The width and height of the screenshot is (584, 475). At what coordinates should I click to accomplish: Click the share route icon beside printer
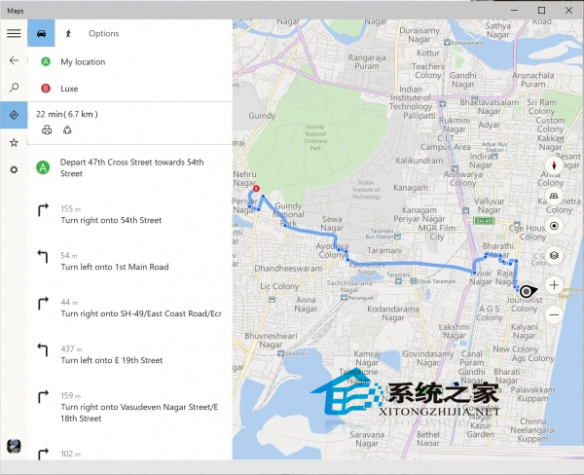(x=67, y=129)
